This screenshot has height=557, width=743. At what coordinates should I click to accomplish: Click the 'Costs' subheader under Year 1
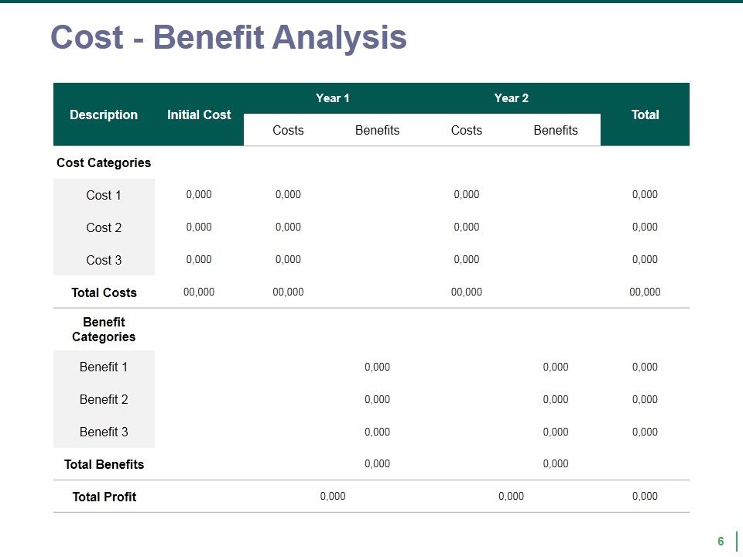click(288, 130)
